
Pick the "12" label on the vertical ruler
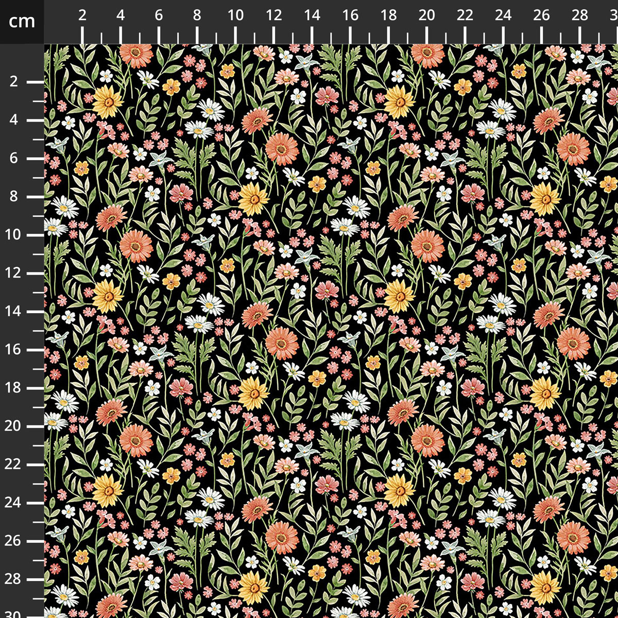coord(13,273)
